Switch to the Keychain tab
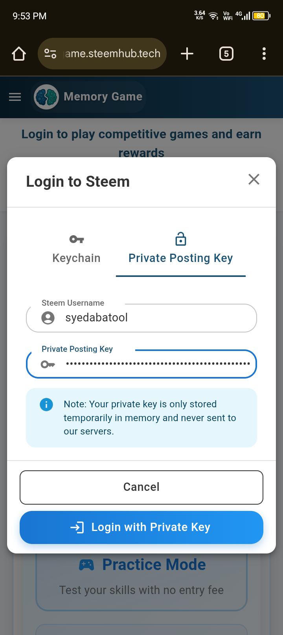The height and width of the screenshot is (635, 283). tap(77, 250)
